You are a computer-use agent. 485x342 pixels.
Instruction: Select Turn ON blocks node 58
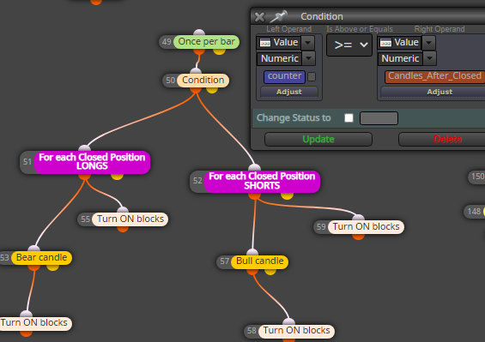tap(296, 331)
